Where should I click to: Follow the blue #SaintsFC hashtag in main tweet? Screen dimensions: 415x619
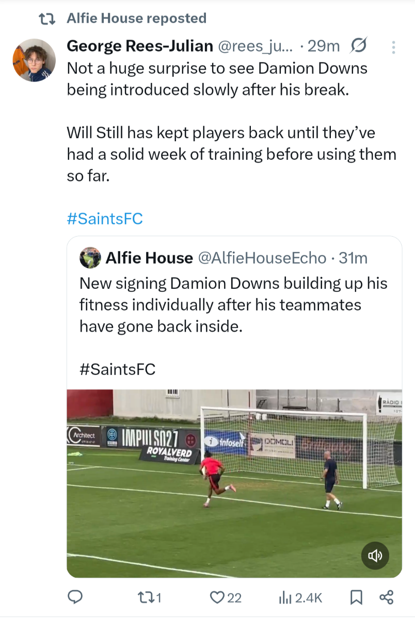[x=105, y=219]
